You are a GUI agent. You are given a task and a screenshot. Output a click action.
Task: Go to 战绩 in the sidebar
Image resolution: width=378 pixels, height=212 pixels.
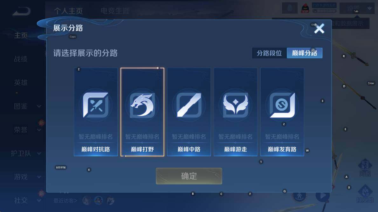click(21, 59)
